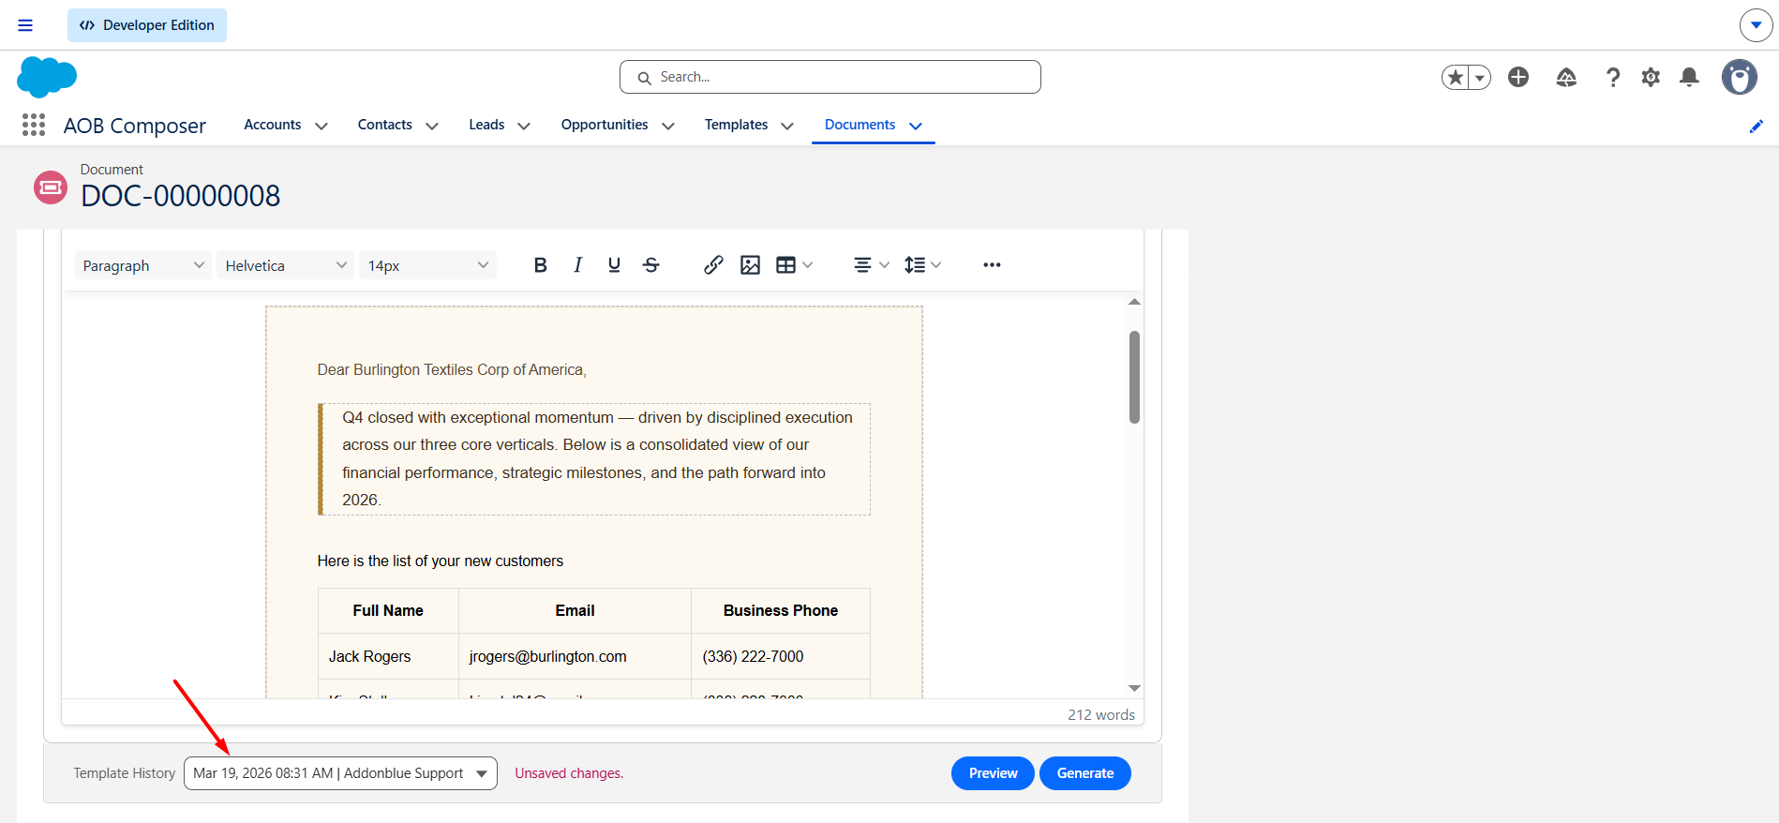This screenshot has height=823, width=1779.
Task: Click the Salesforce cloud logo
Action: pyautogui.click(x=47, y=77)
